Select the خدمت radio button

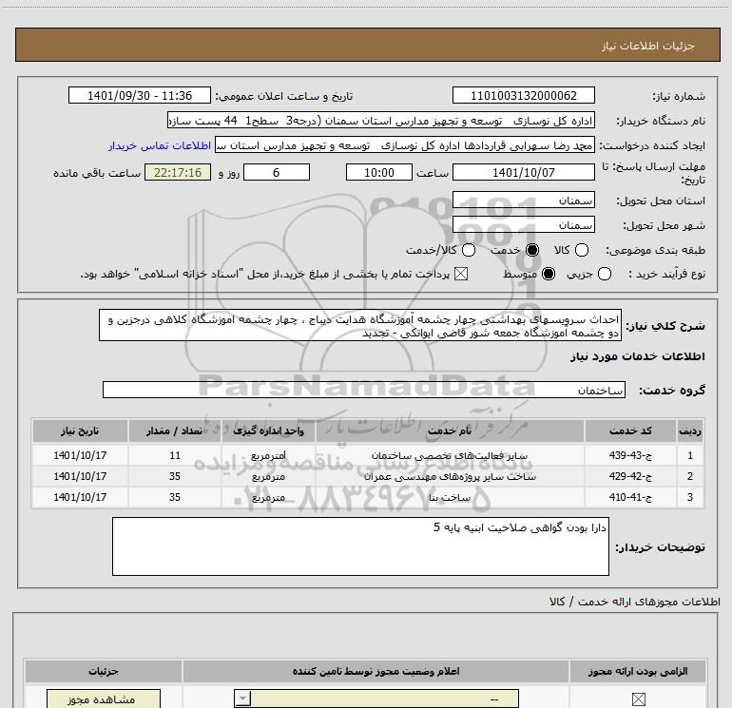point(532,250)
